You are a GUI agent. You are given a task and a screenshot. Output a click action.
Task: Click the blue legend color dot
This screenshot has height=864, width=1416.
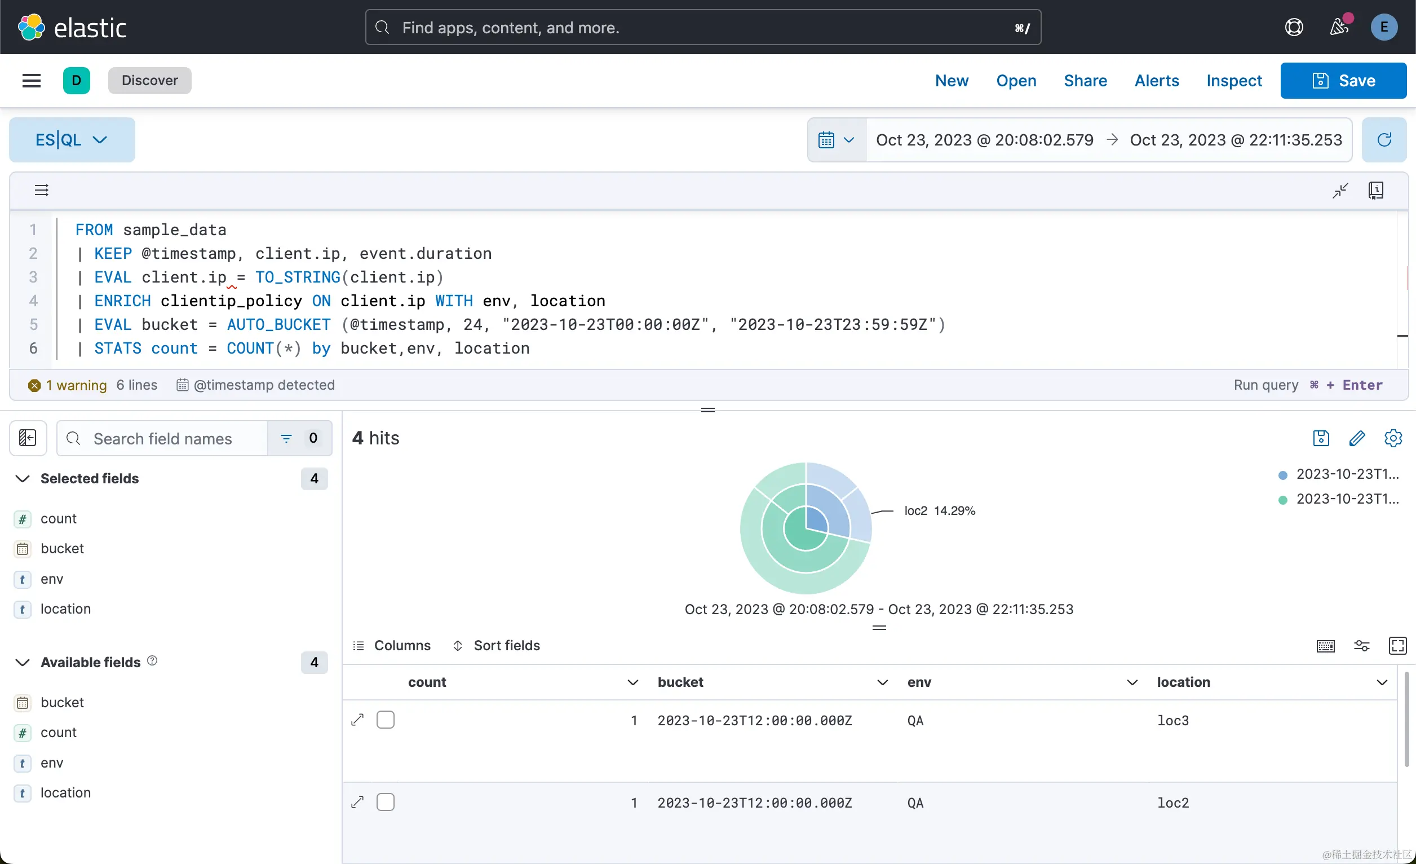(1282, 475)
